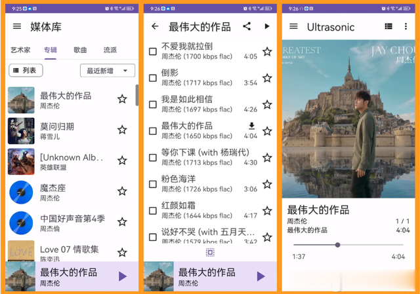Play all from album top bar
420x294 pixels.
267,26
